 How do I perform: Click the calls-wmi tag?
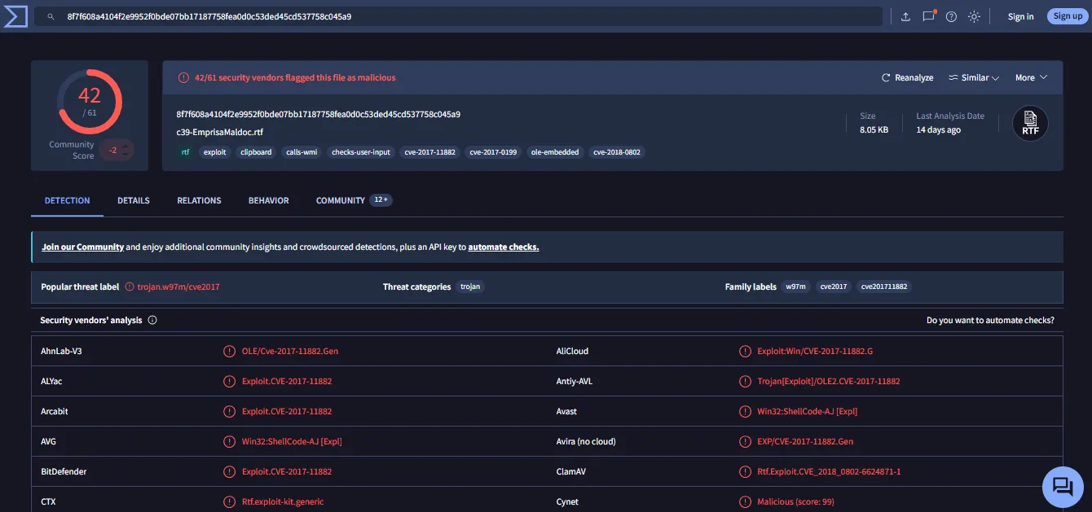(302, 152)
